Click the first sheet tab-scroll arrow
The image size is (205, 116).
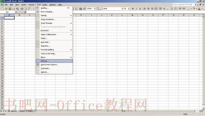[1, 111]
